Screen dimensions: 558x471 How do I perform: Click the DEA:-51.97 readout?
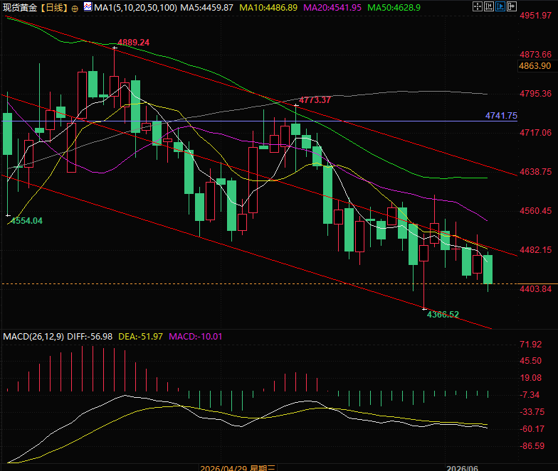point(140,337)
